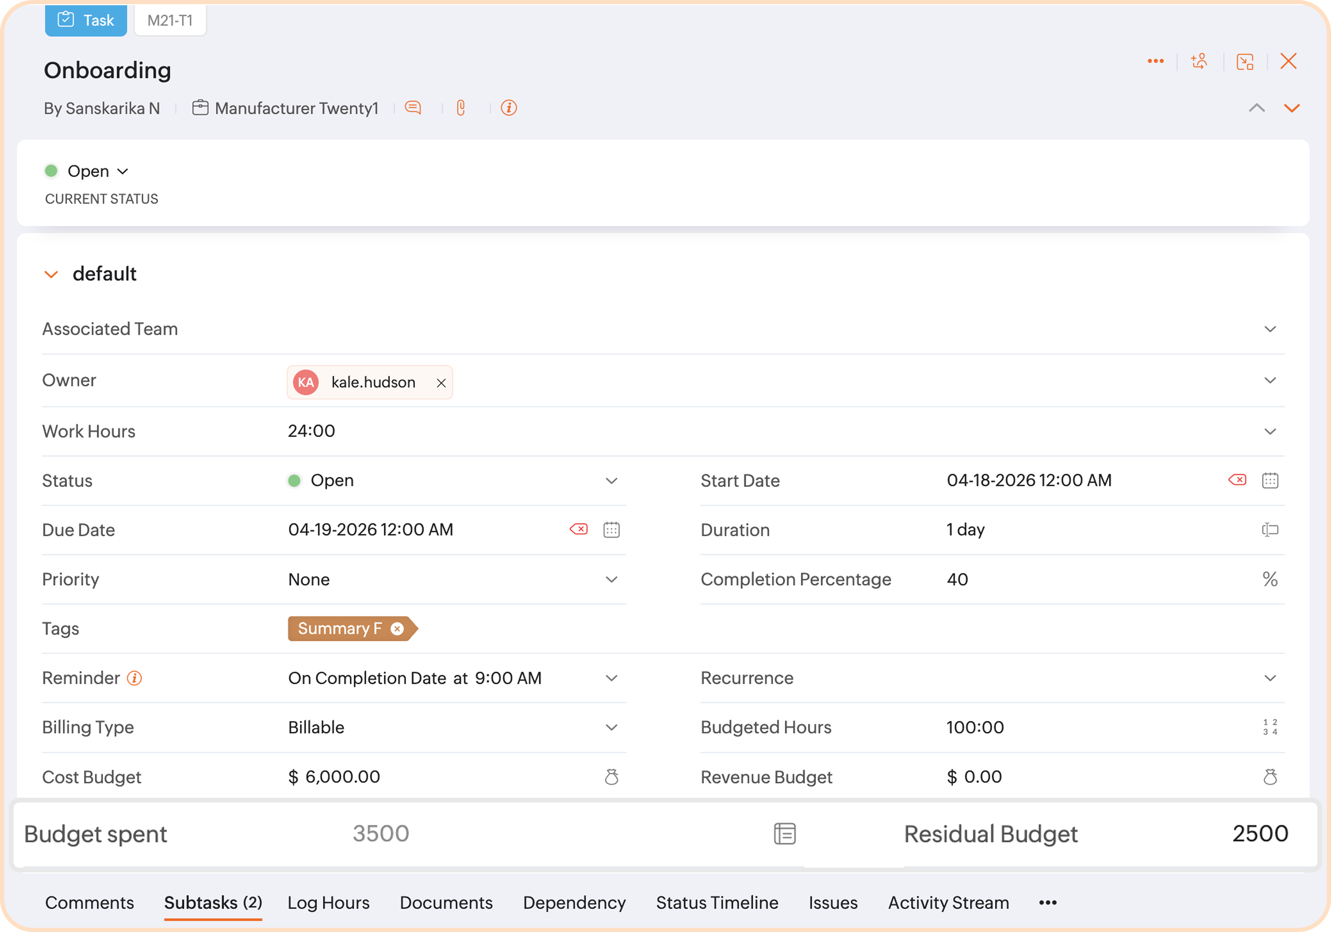The width and height of the screenshot is (1331, 932).
Task: Click the Budget spent list icon
Action: [x=784, y=834]
